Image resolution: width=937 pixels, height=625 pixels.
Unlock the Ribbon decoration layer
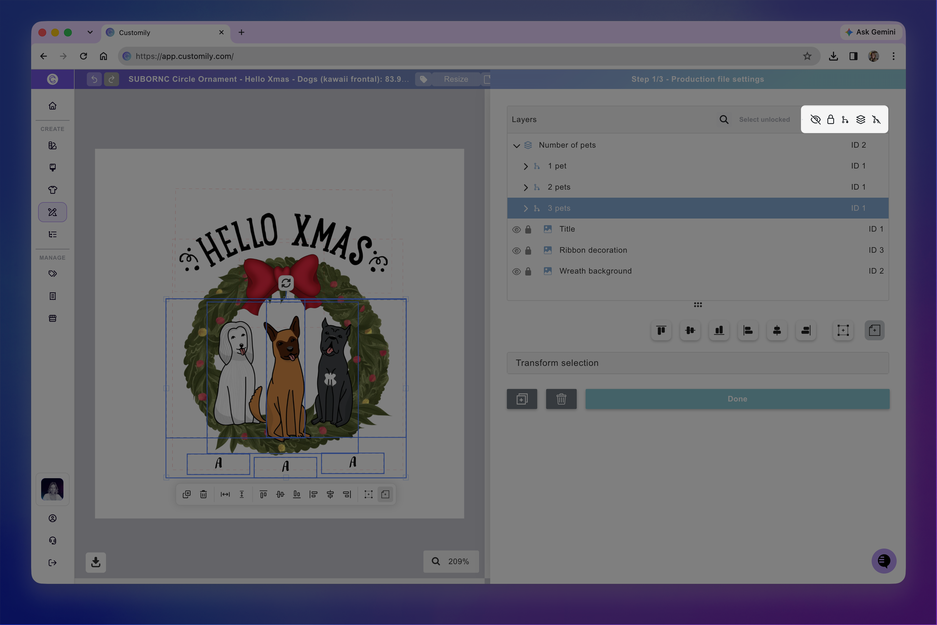(528, 250)
